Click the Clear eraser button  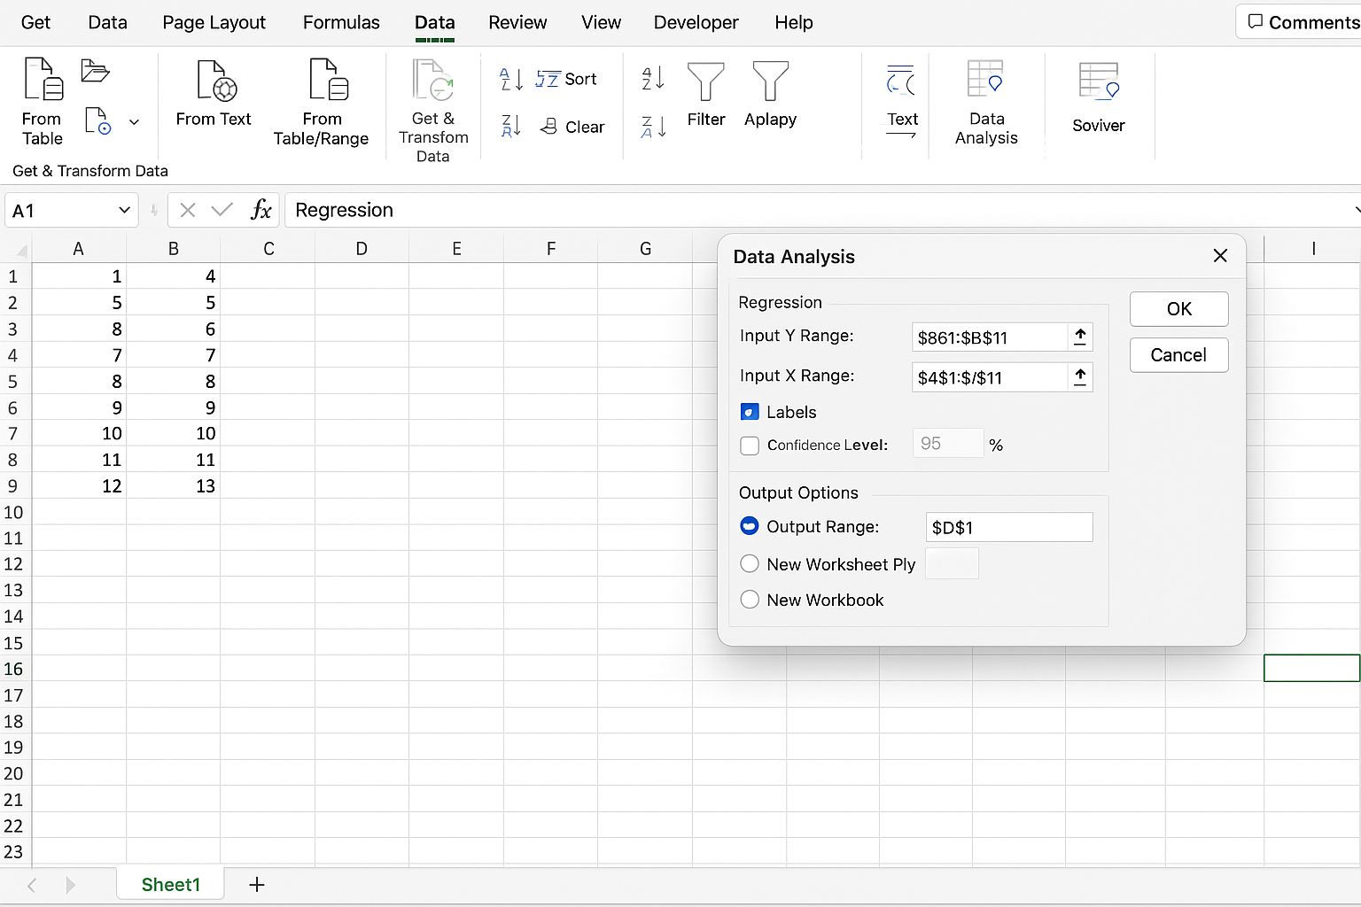pyautogui.click(x=572, y=127)
